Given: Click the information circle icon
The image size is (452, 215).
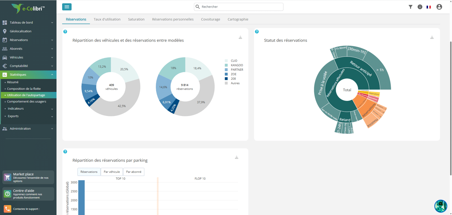Looking at the screenshot, I should 420,7.
